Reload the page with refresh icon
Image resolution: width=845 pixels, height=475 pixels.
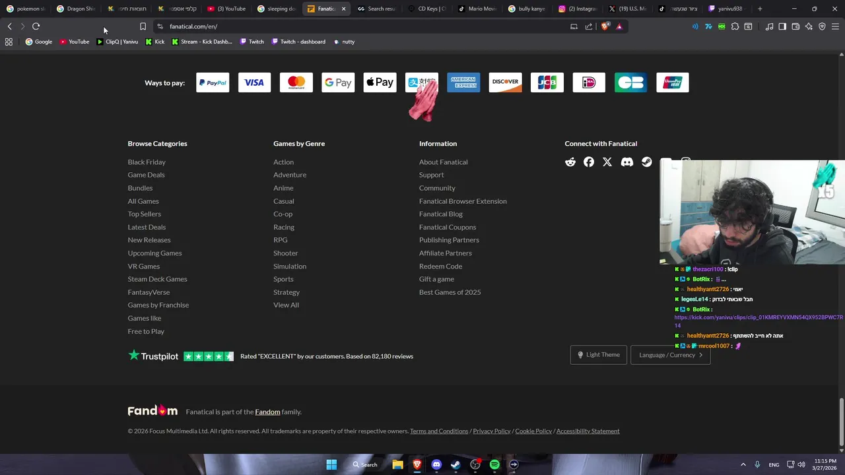click(36, 26)
